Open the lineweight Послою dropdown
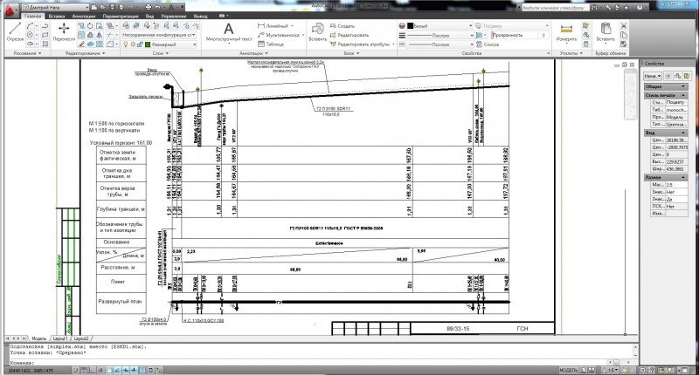The image size is (699, 375). 439,35
